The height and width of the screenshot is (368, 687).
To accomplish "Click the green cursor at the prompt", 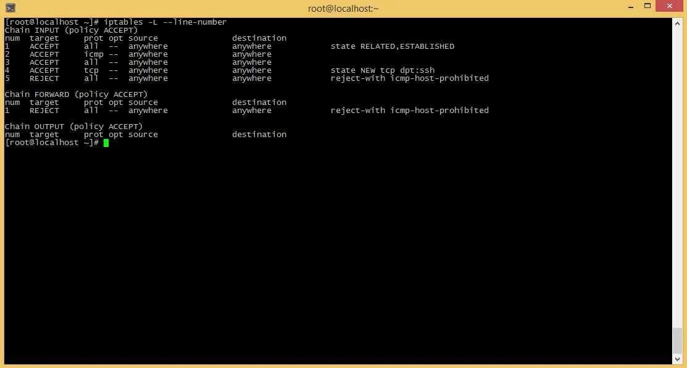I will pyautogui.click(x=106, y=143).
